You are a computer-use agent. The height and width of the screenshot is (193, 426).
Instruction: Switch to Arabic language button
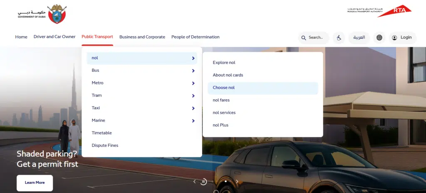coord(359,37)
